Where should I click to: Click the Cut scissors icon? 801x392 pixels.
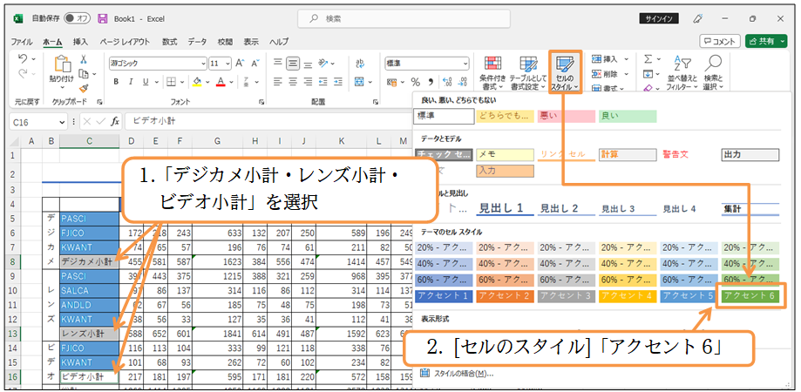[84, 59]
